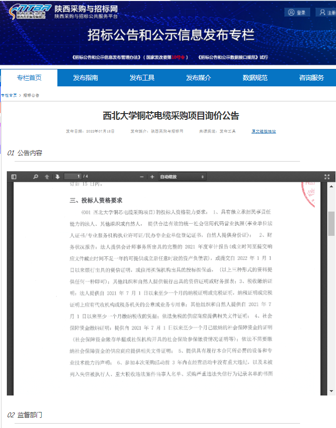The height and width of the screenshot is (428, 336).
Task: Click the PDF page number field
Action: [x=72, y=176]
